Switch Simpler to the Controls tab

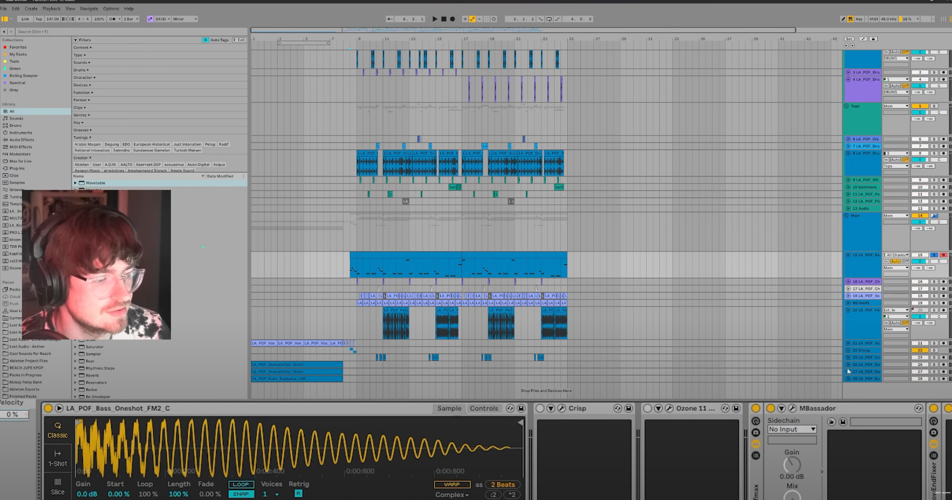point(484,408)
